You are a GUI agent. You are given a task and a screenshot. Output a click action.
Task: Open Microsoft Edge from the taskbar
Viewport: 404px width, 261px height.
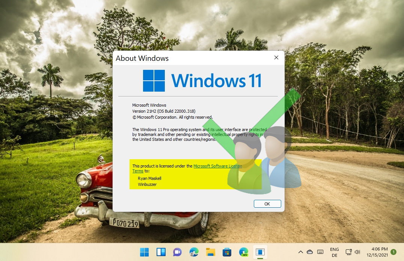[x=194, y=252]
